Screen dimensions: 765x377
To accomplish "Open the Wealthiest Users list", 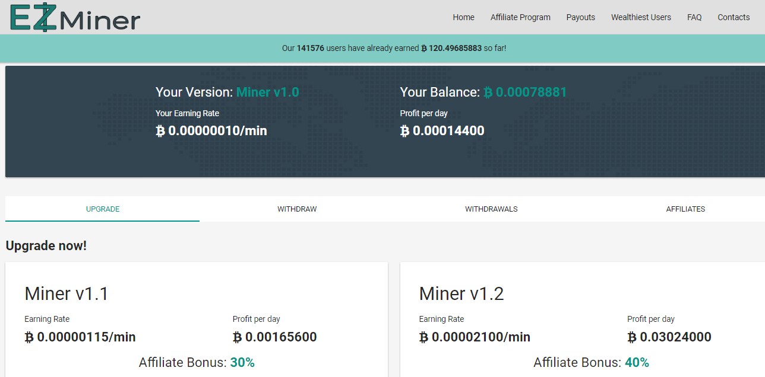I will (641, 17).
